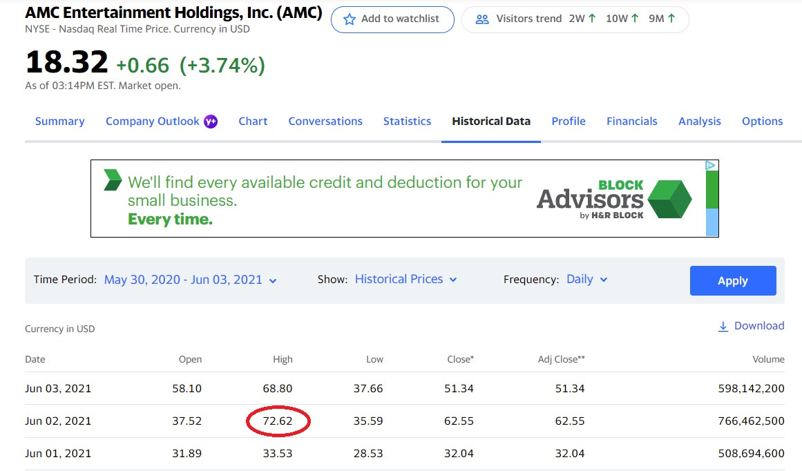Viewport: 802px width, 471px height.
Task: Open the Time Period date range dropdown
Action: 190,280
